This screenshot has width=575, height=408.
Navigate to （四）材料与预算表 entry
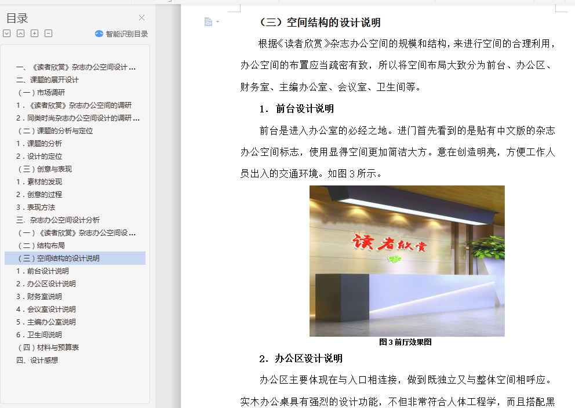click(x=49, y=348)
